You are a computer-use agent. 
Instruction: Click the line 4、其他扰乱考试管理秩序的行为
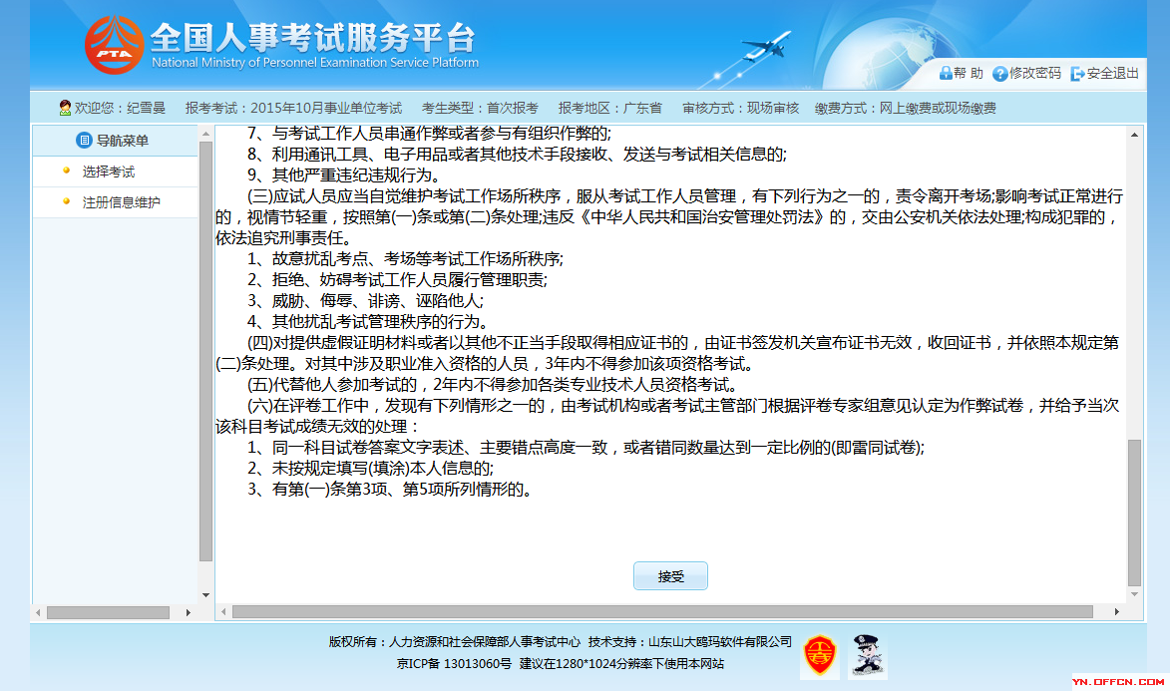pyautogui.click(x=369, y=322)
